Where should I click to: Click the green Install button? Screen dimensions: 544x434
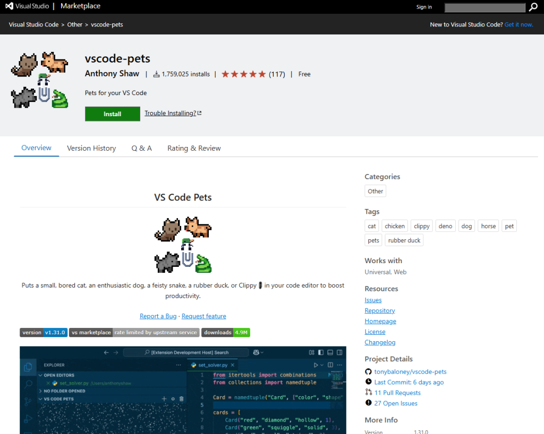(113, 114)
